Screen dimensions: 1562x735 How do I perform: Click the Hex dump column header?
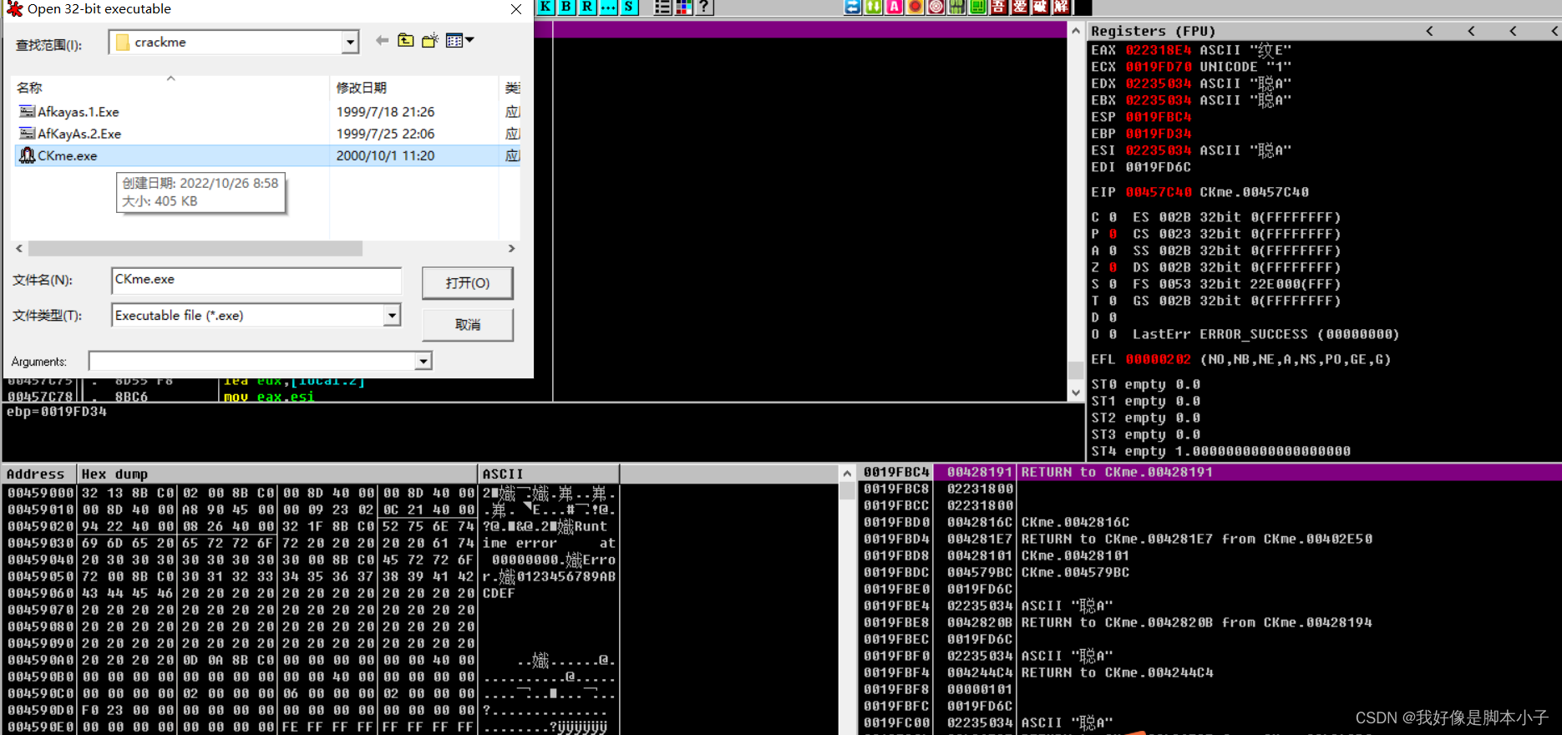pyautogui.click(x=277, y=474)
